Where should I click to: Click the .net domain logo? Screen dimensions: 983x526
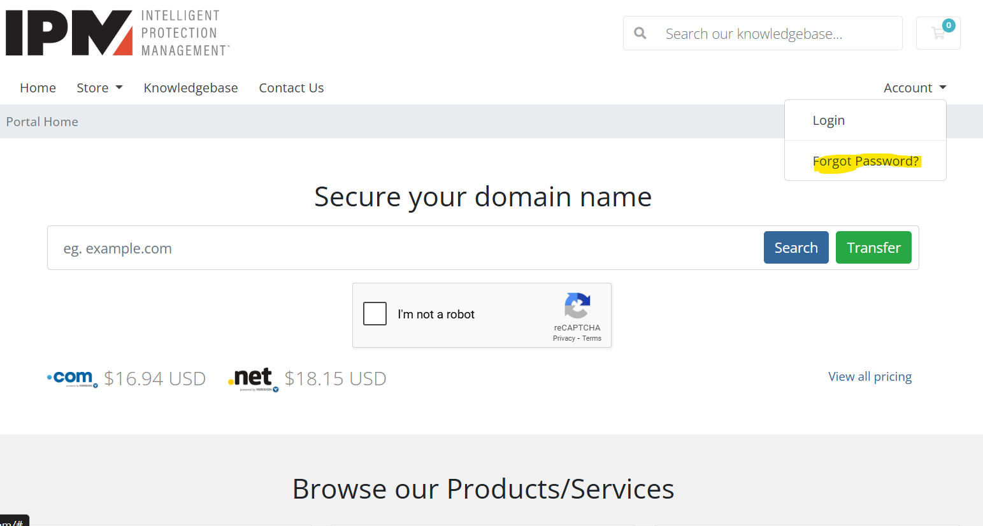click(254, 379)
